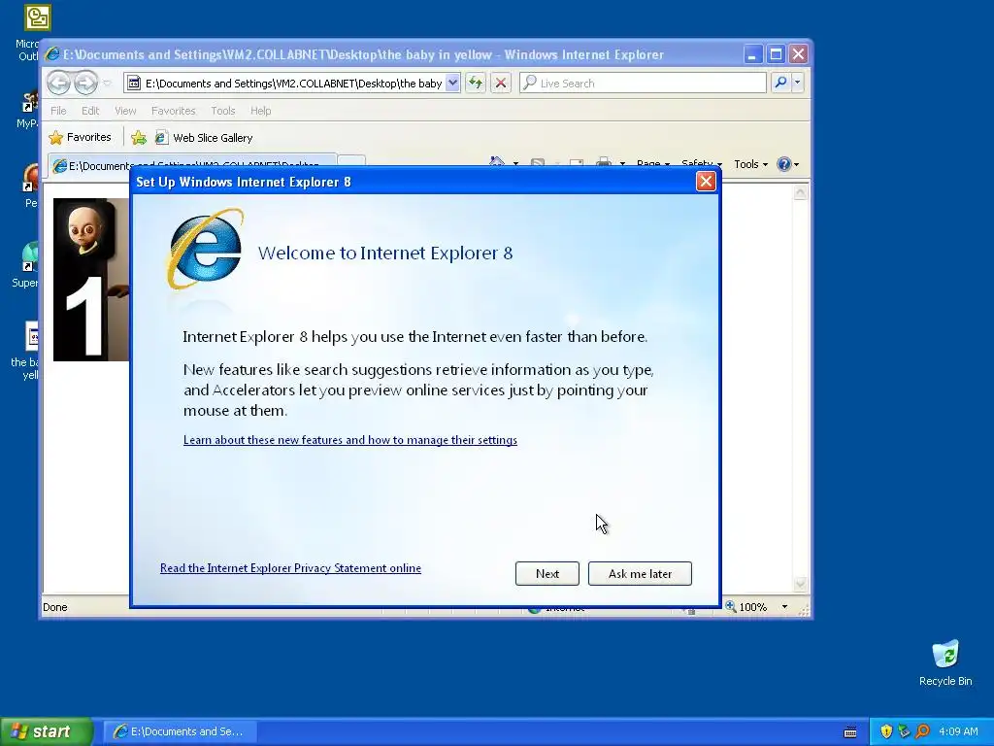This screenshot has width=994, height=746.
Task: Open the Web Slice Gallery link
Action: [204, 138]
